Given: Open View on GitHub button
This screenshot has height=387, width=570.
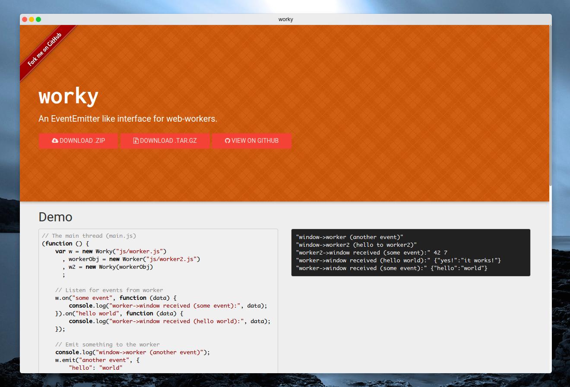Looking at the screenshot, I should [252, 141].
